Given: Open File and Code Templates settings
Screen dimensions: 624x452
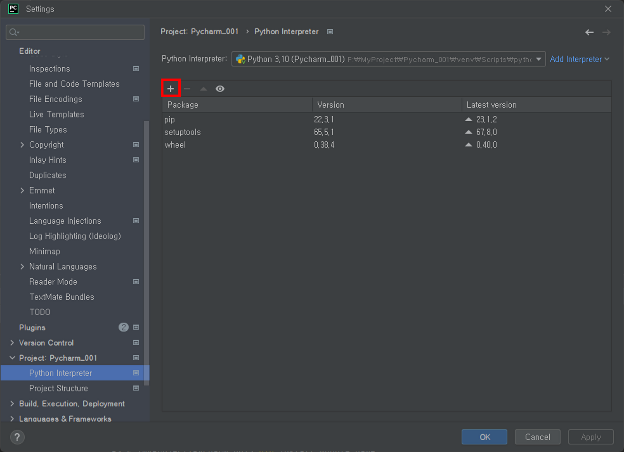Looking at the screenshot, I should coord(74,84).
